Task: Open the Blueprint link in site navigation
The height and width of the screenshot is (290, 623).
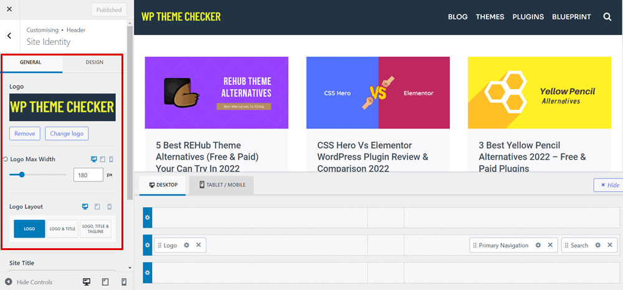Action: click(x=571, y=17)
